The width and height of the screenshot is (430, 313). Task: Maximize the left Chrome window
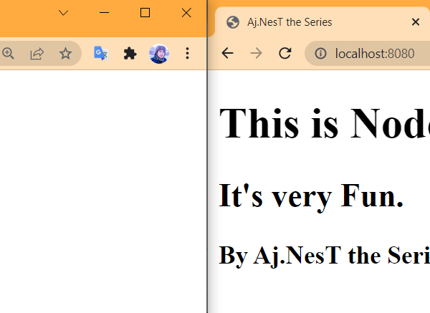click(x=145, y=13)
